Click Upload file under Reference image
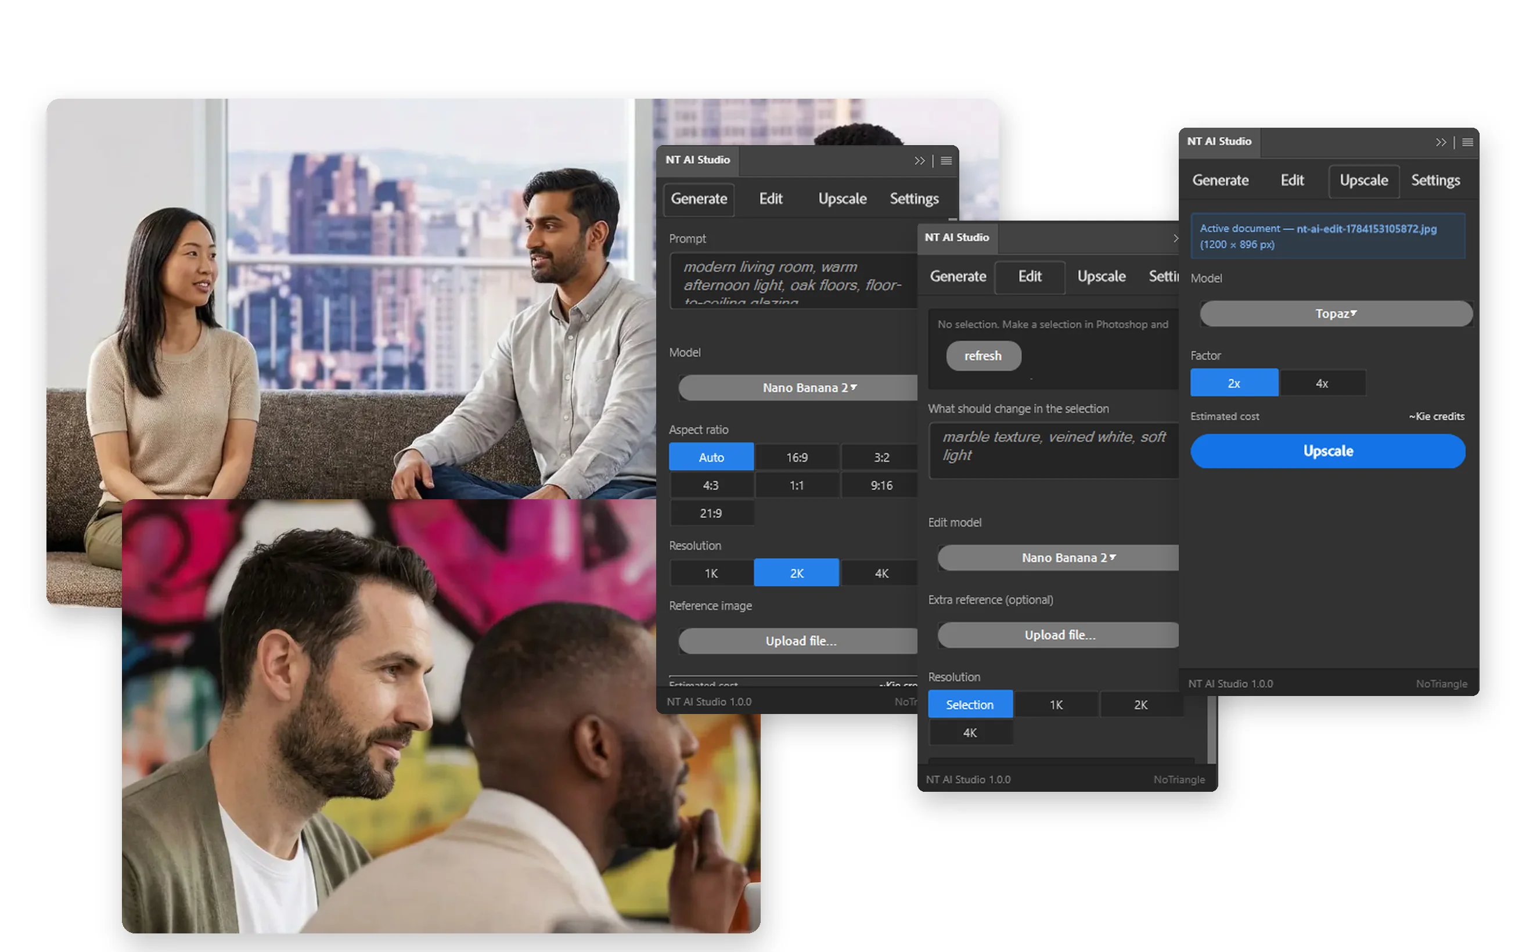 (798, 641)
